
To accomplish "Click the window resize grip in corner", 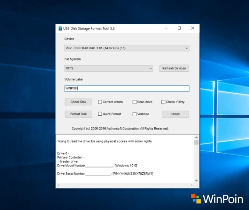I will click(197, 186).
